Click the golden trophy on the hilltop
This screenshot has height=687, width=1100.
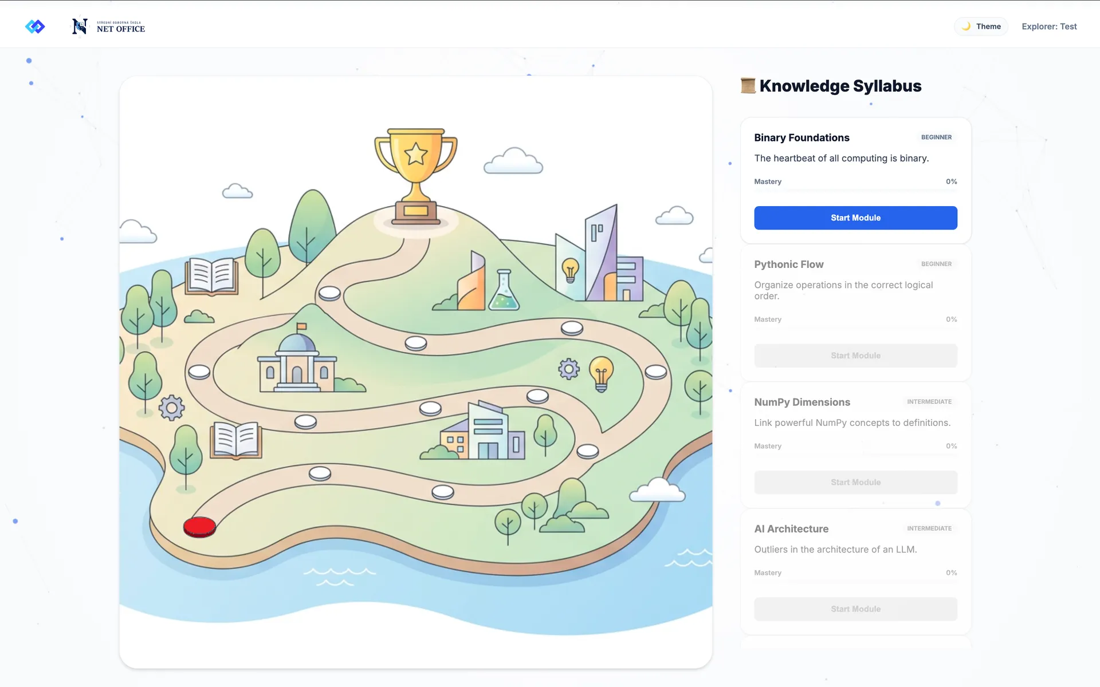[416, 176]
